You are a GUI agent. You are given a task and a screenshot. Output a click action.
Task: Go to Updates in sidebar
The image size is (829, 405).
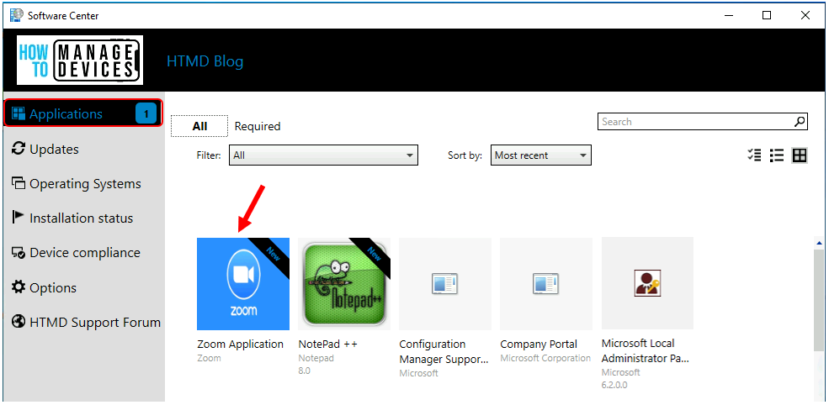54,149
